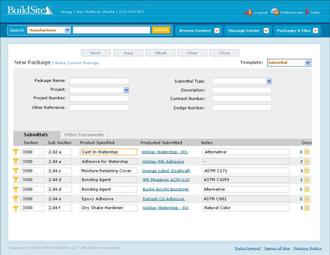Click the Logout icon
Viewport: 330px width, 255px height.
(249, 12)
